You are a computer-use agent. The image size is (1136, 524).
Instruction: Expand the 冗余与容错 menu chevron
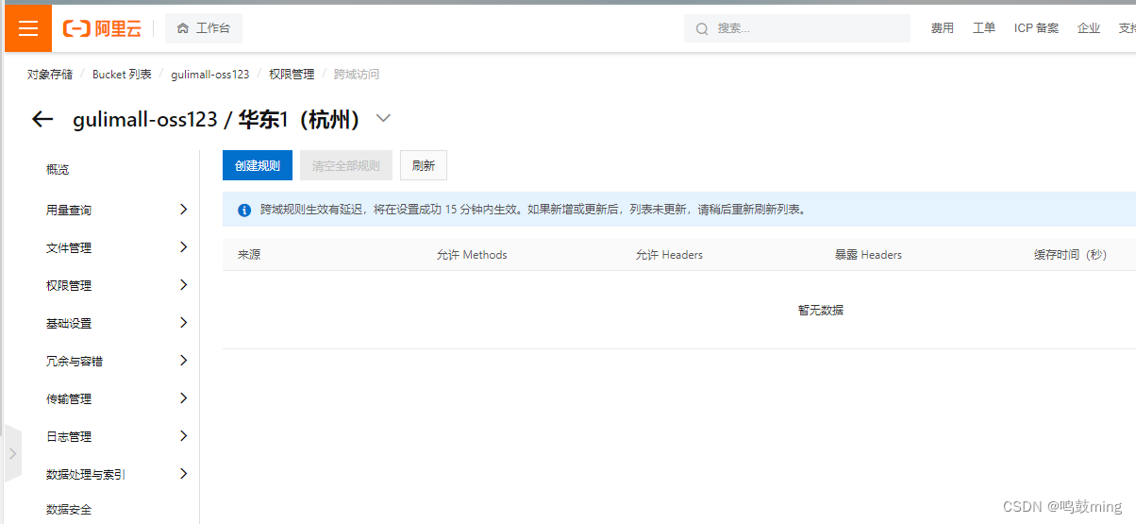tap(183, 361)
